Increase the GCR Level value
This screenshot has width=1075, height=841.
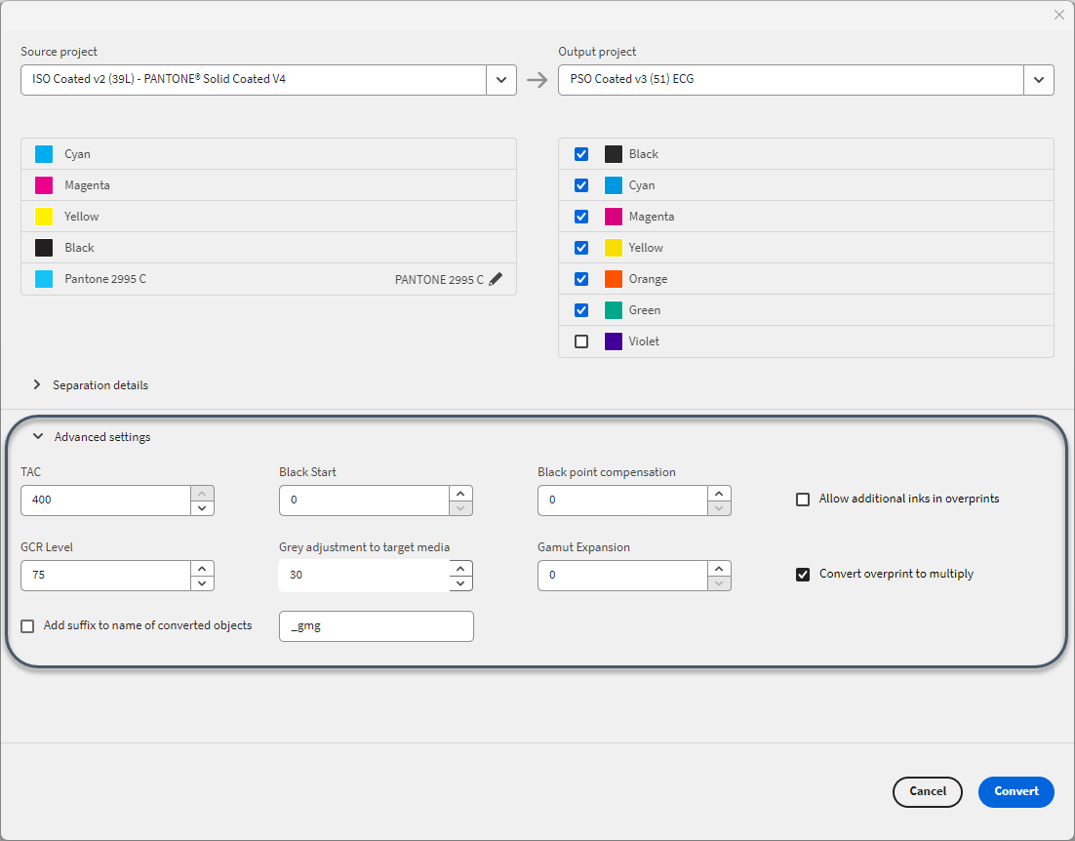click(x=202, y=568)
